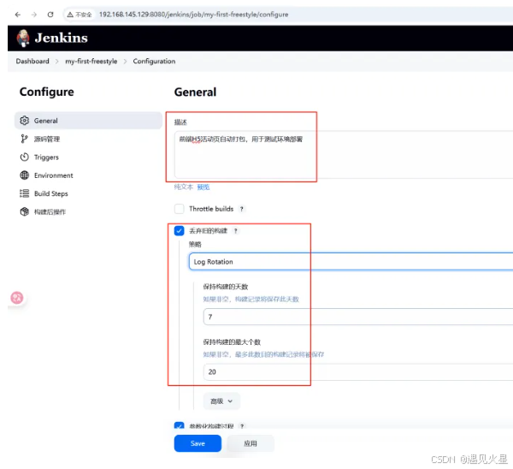Open help for Throttle builds

(241, 209)
